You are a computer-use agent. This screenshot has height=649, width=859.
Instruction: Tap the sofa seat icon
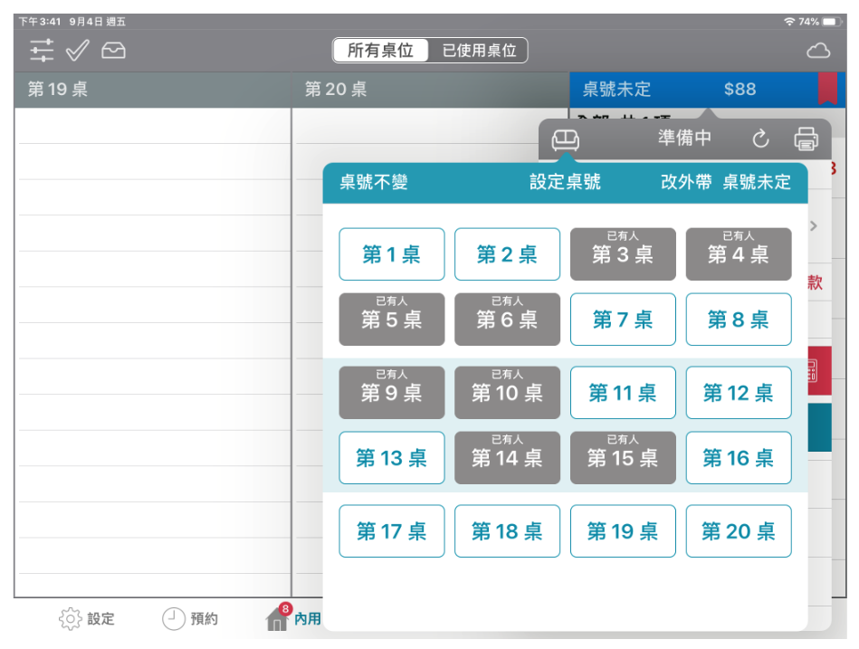[566, 139]
